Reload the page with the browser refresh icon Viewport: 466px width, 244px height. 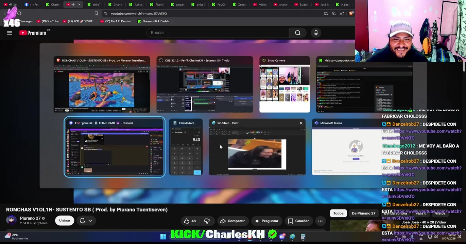(19, 13)
